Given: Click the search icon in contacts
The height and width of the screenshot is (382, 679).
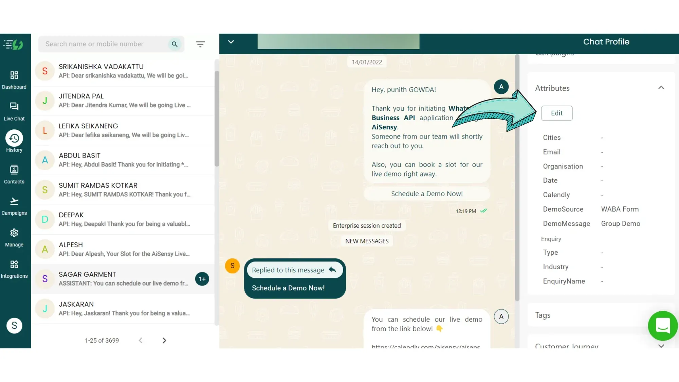Looking at the screenshot, I should point(175,44).
